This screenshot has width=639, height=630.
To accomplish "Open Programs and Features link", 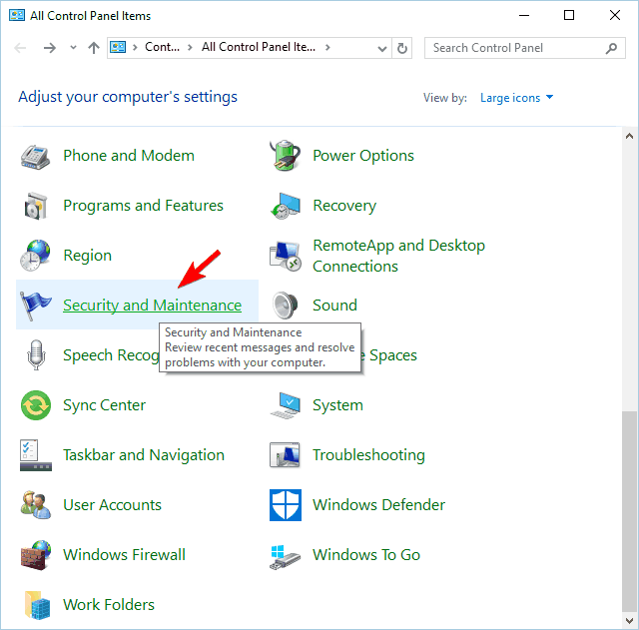I will click(x=143, y=206).
